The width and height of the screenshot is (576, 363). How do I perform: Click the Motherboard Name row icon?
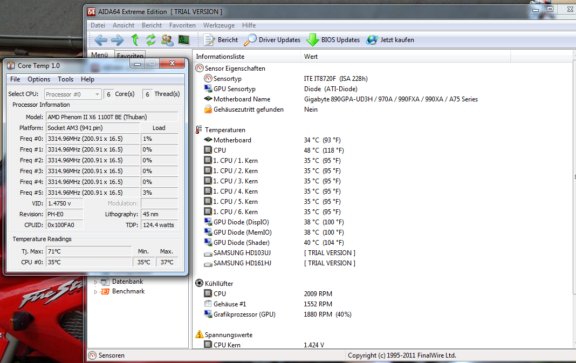pyautogui.click(x=208, y=99)
